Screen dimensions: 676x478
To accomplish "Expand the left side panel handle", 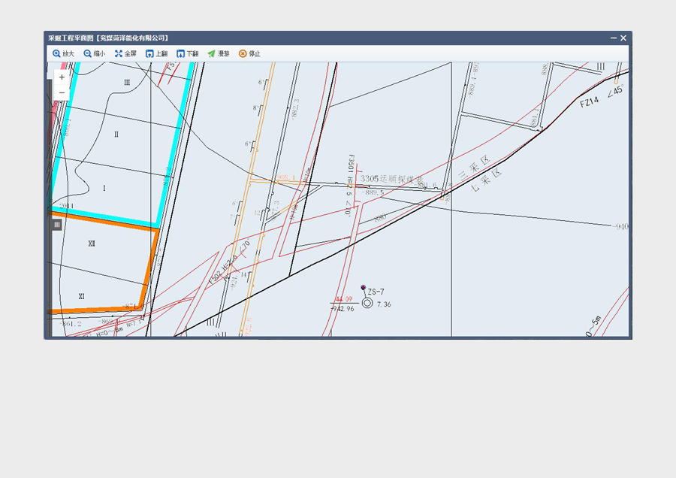I will tap(56, 224).
